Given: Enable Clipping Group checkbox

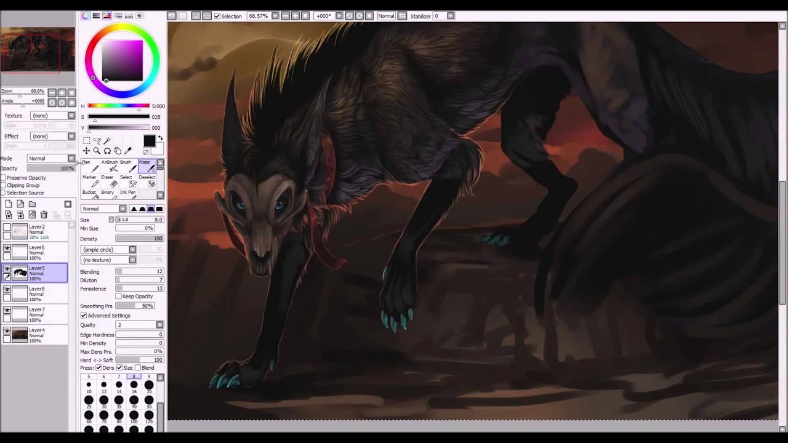Looking at the screenshot, I should (x=3, y=185).
